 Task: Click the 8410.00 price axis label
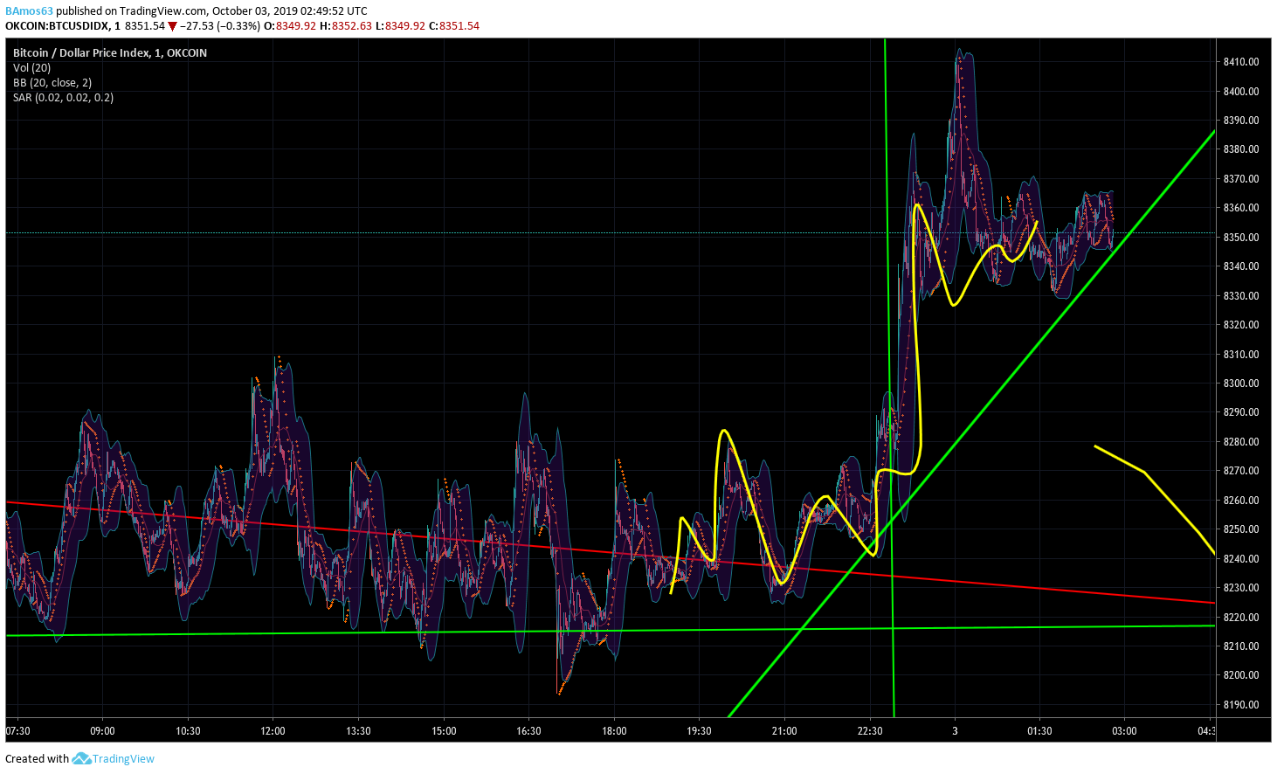1240,62
